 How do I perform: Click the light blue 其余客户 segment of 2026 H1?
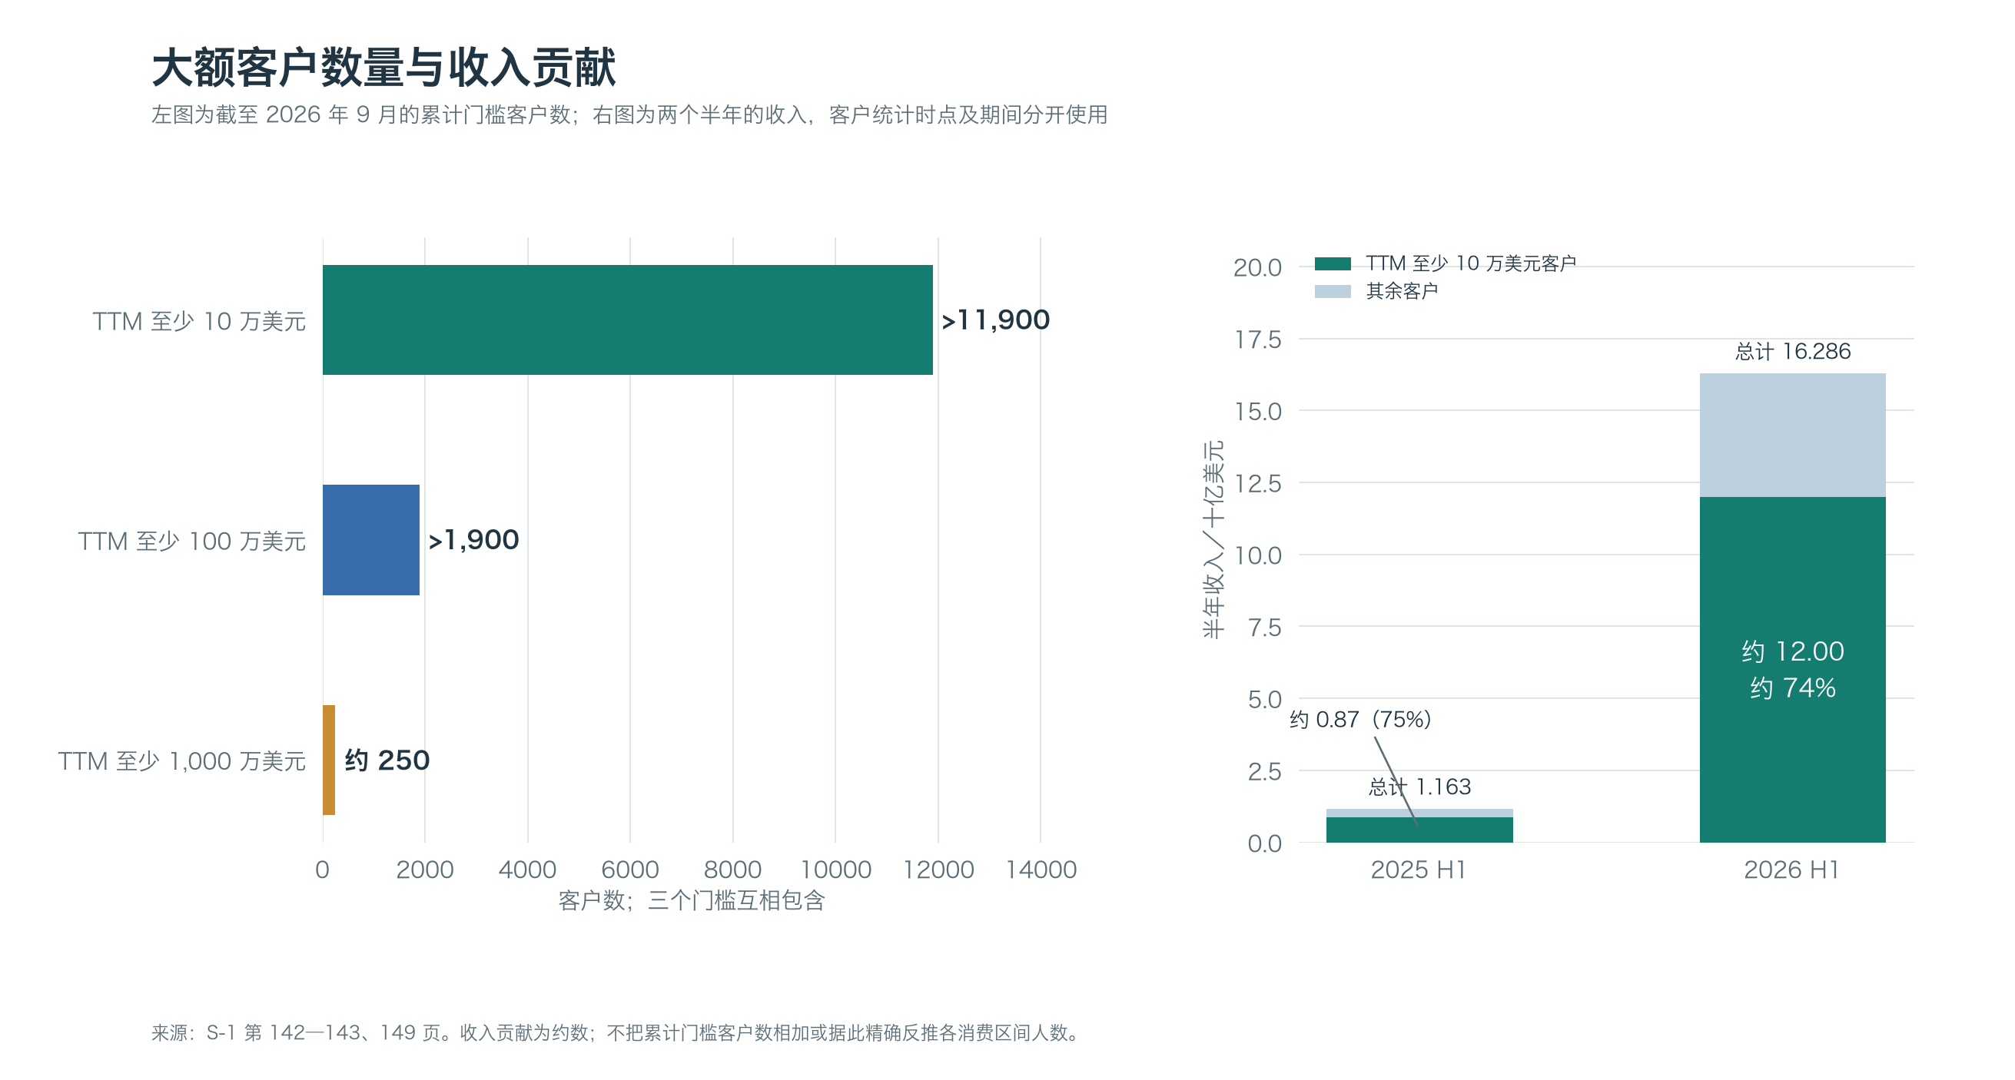[1793, 435]
